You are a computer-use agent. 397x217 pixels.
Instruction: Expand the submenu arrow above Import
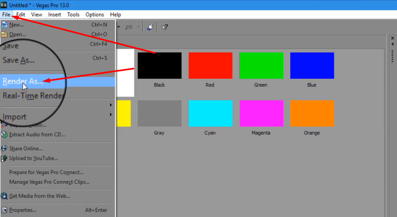(111, 105)
